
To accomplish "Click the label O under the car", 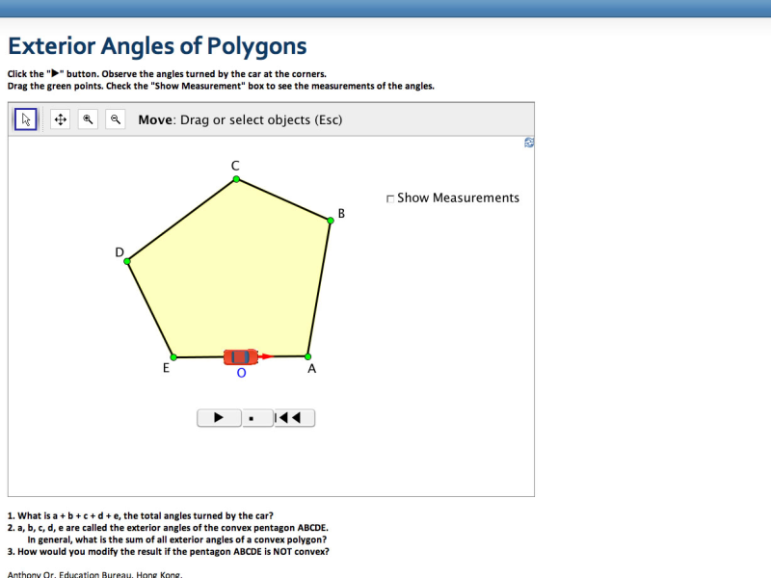I will 241,370.
